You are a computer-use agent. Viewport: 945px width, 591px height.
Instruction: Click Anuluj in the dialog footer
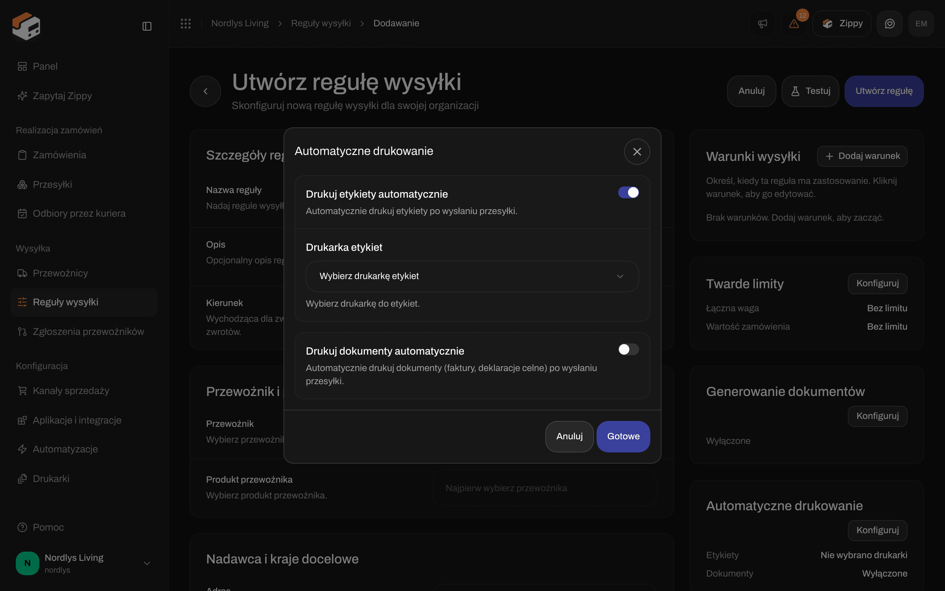(569, 437)
